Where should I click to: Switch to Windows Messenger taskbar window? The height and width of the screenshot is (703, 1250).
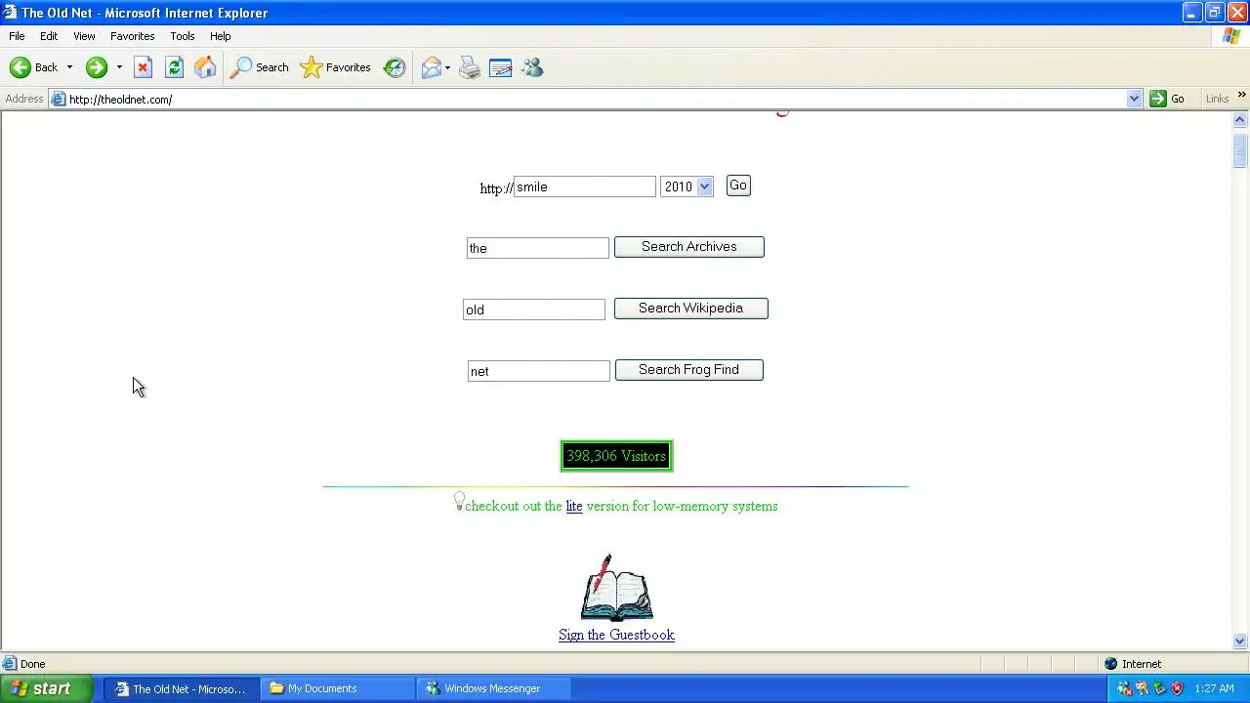tap(494, 688)
